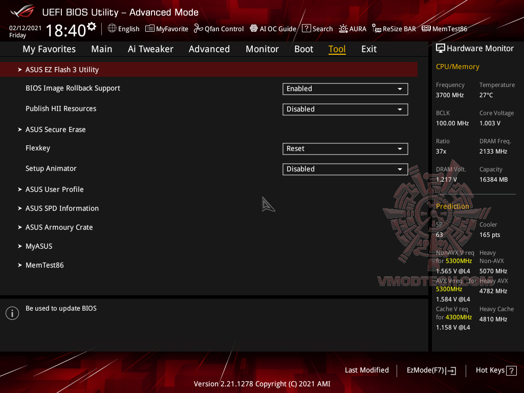Open the BIOS Image Rollback Support dropdown

(345, 89)
